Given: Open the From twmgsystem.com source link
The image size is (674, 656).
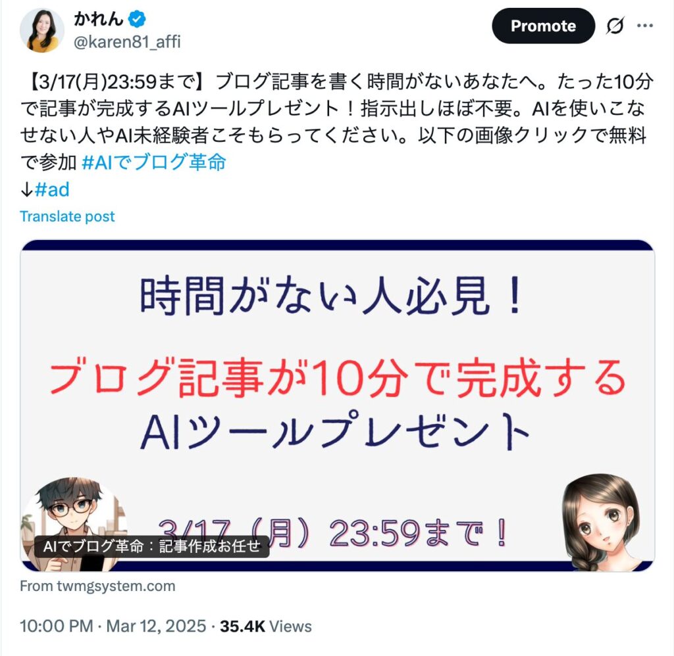Looking at the screenshot, I should pos(97,586).
